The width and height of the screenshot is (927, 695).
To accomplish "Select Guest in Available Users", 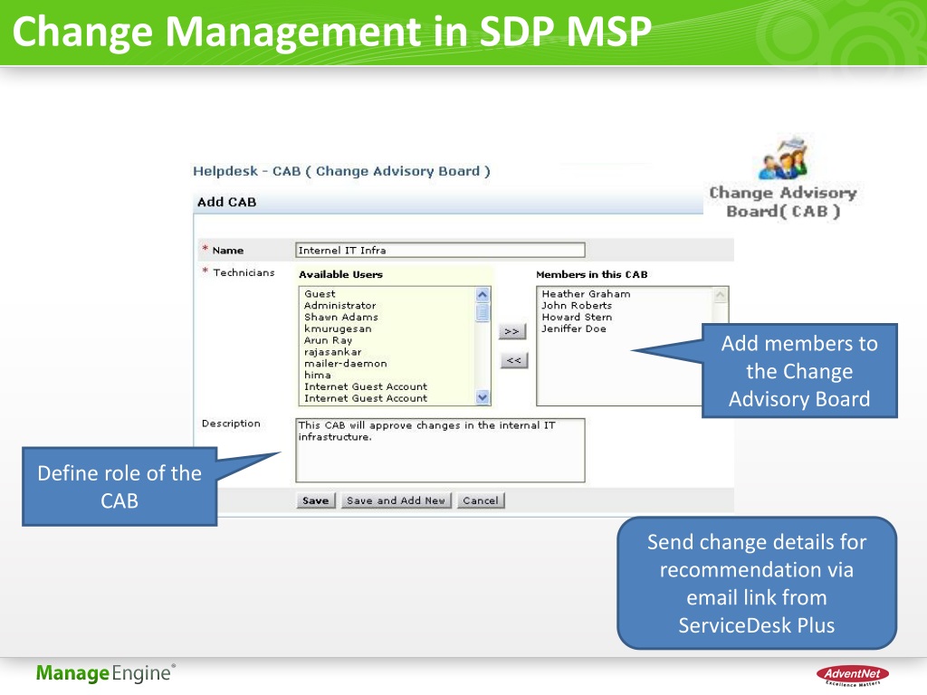I will (320, 294).
